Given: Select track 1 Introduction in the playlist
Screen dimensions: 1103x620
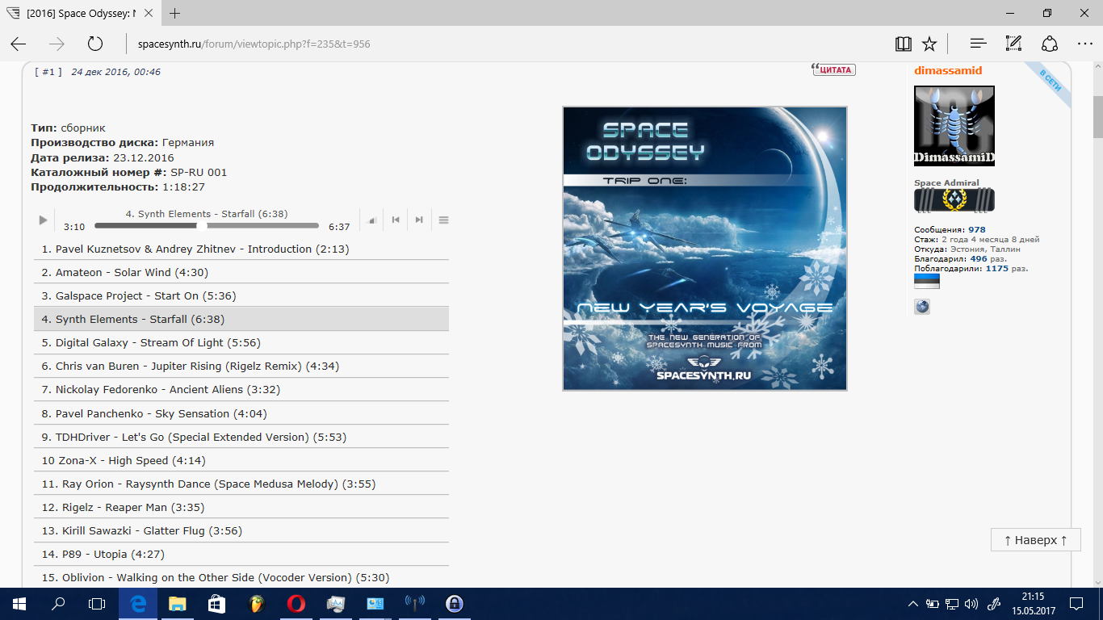Looking at the screenshot, I should pos(241,249).
